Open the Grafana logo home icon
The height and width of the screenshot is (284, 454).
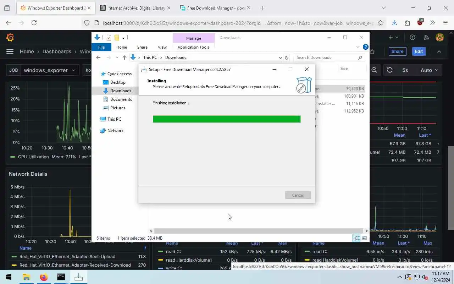click(x=10, y=37)
